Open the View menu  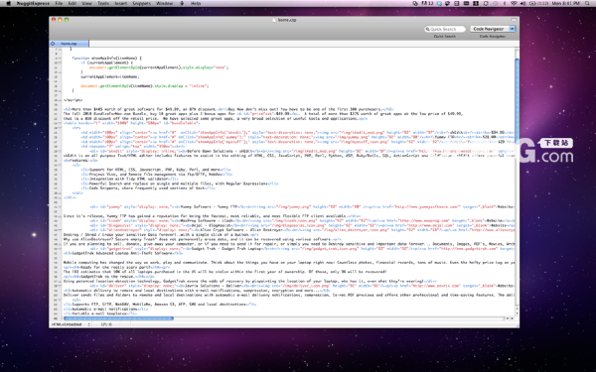87,3
